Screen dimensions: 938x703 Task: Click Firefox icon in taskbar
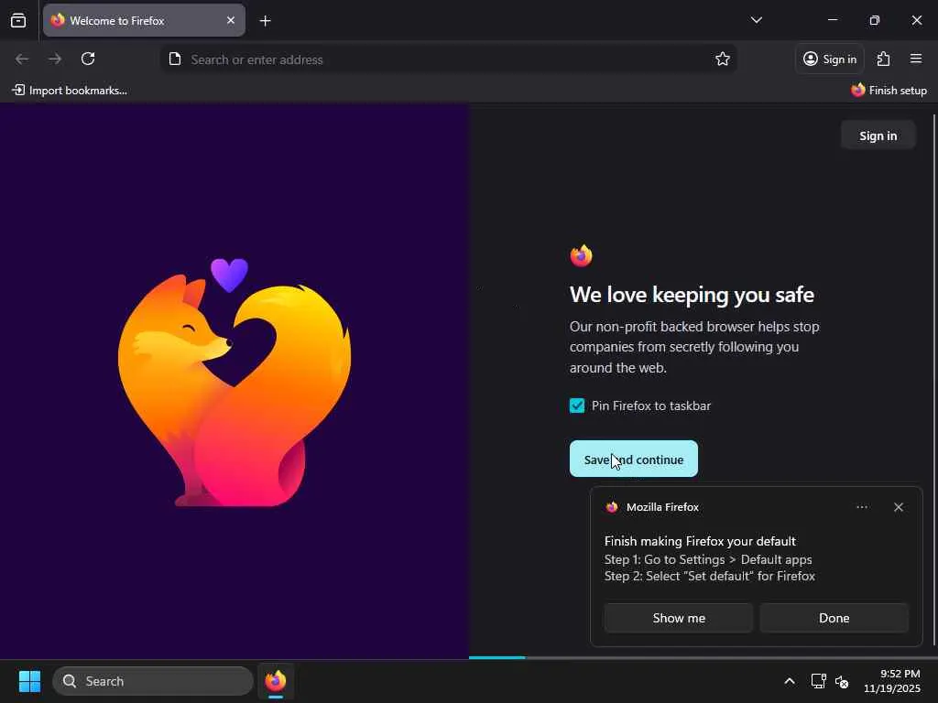tap(276, 681)
